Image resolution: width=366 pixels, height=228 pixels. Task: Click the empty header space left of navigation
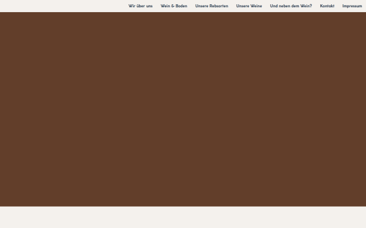pos(63,6)
